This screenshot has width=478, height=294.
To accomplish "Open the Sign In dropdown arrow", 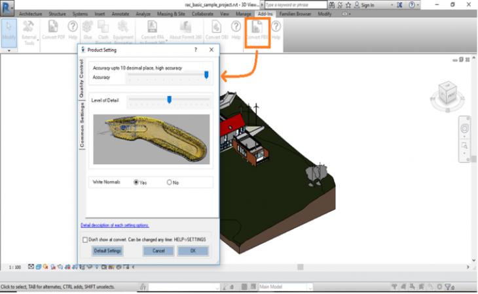I will pyautogui.click(x=392, y=5).
